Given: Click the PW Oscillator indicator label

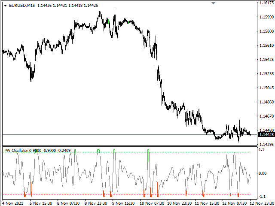Looking at the screenshot, I should (x=37, y=151).
